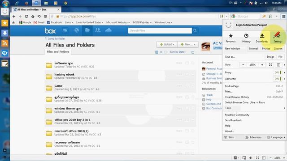287x161 pixels.
Task: Check the select-all checkbox near Sort by Date
Action: pyautogui.click(x=193, y=52)
